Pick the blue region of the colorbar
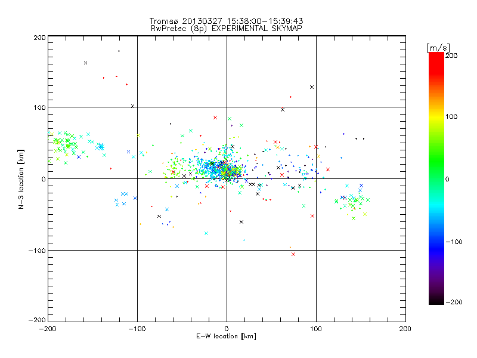Viewport: 477px width, 358px height. [x=436, y=246]
